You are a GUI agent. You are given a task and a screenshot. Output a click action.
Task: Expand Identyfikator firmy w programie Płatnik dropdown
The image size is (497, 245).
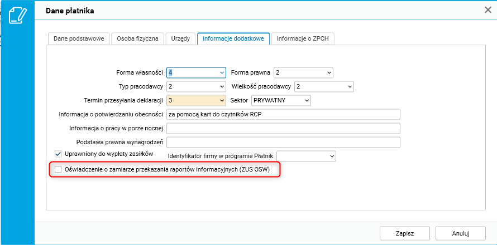(x=306, y=156)
